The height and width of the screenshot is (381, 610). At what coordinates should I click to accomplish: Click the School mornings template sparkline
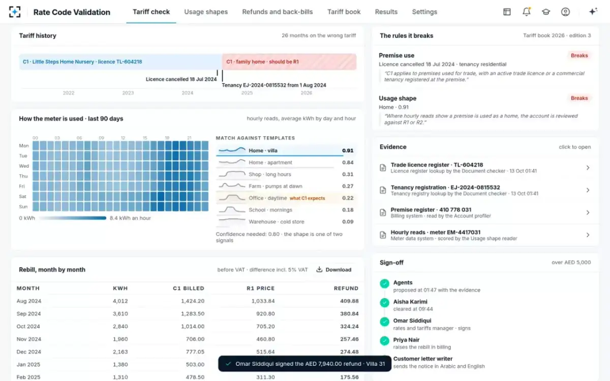click(231, 210)
